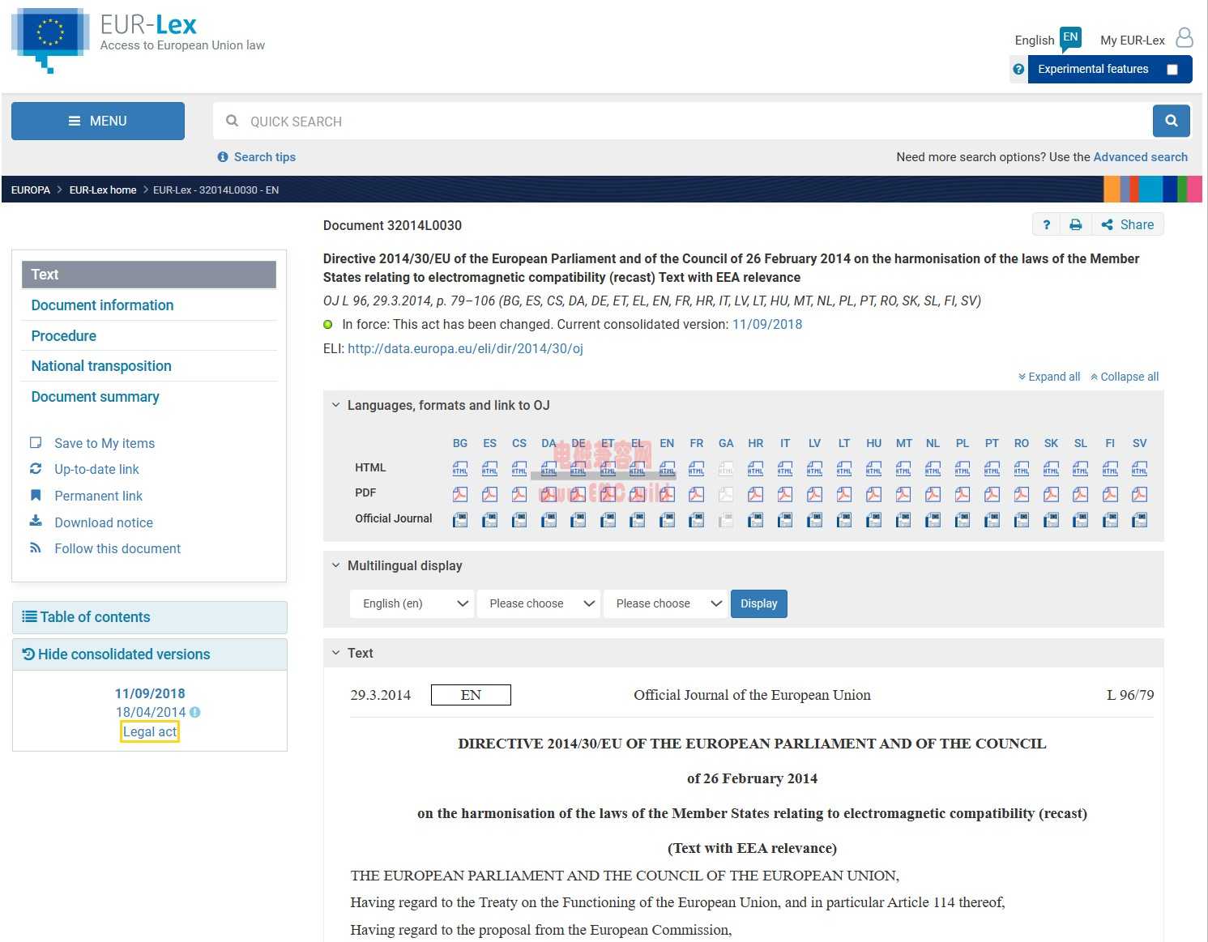Open Document information tab
Viewport: 1208px width, 942px height.
click(102, 305)
